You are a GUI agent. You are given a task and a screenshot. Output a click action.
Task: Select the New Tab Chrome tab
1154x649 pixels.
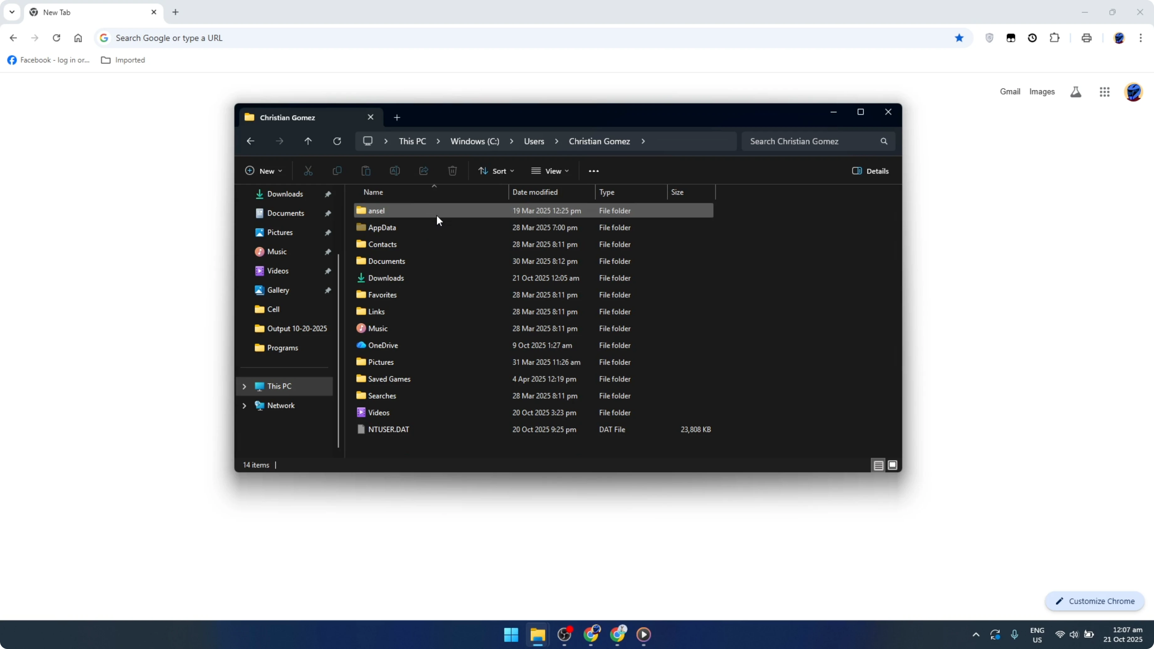tap(94, 12)
